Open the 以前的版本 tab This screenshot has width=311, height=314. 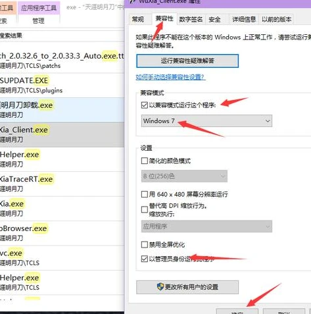tap(276, 20)
